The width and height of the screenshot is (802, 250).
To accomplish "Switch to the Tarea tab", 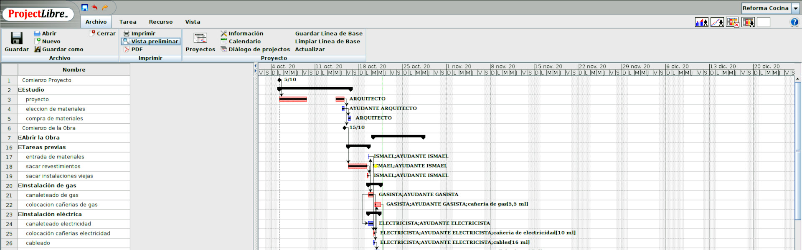I will (x=128, y=22).
